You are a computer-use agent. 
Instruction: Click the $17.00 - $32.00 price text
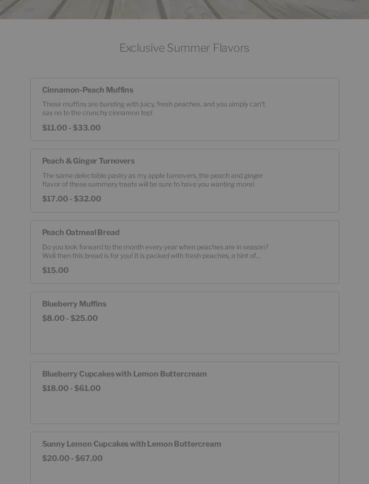pyautogui.click(x=71, y=199)
